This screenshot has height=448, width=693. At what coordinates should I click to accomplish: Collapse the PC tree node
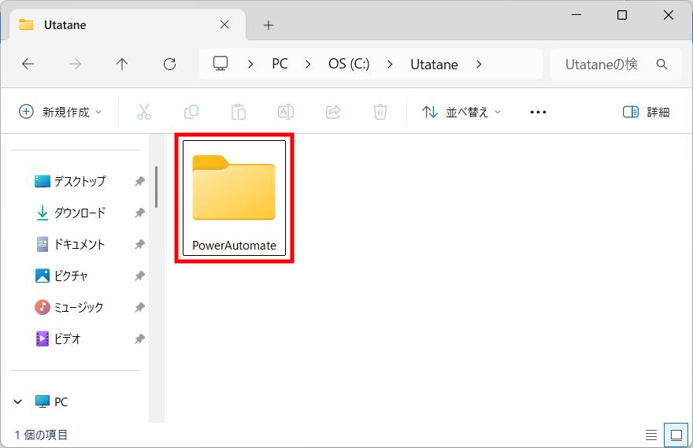coord(18,402)
